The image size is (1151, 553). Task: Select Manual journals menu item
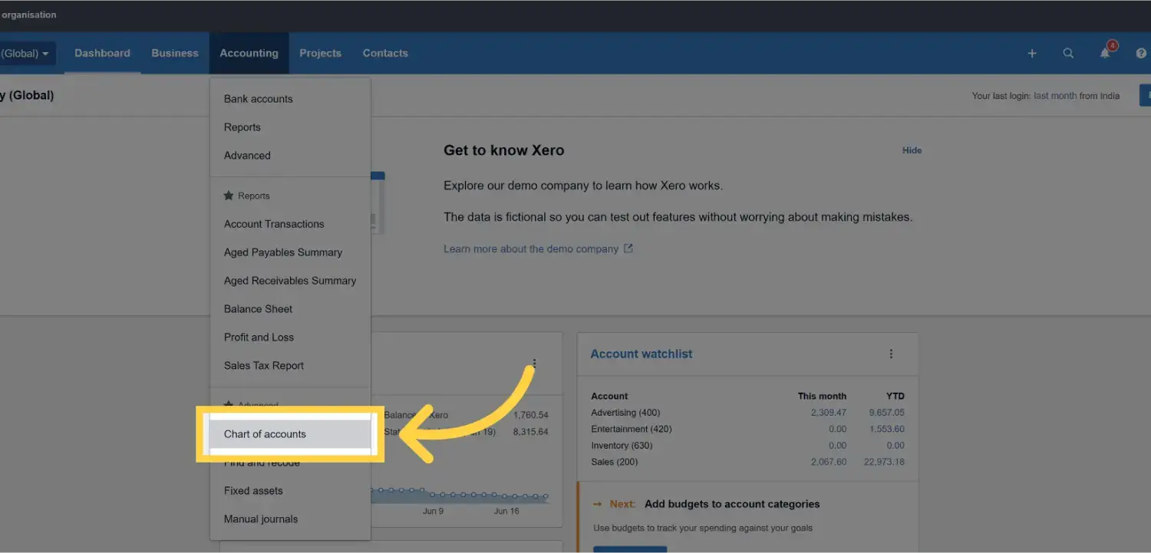point(290,519)
